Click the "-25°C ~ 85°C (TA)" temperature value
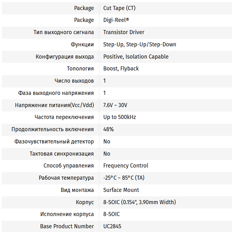The image size is (232, 232). pos(124,178)
